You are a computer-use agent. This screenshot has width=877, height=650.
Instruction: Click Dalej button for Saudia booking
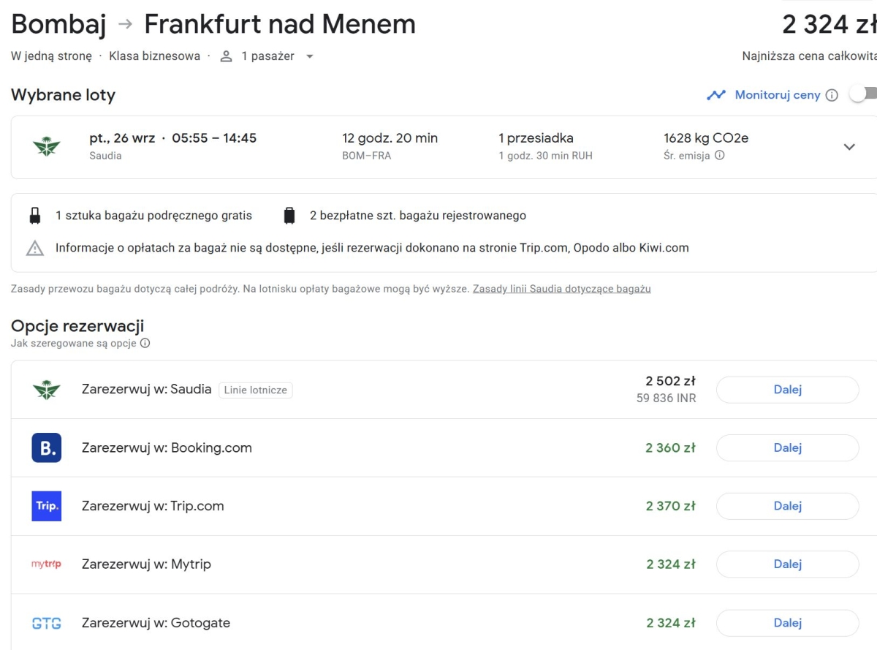pyautogui.click(x=788, y=390)
